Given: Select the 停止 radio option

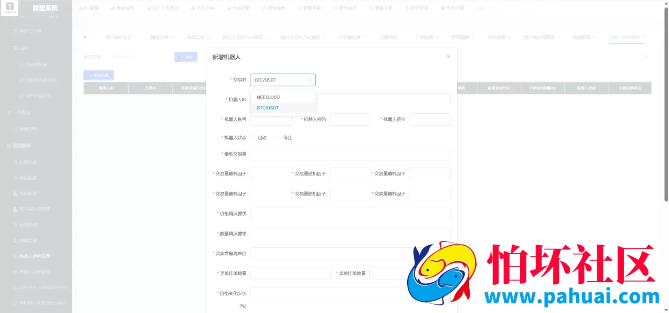Looking at the screenshot, I should pos(278,137).
